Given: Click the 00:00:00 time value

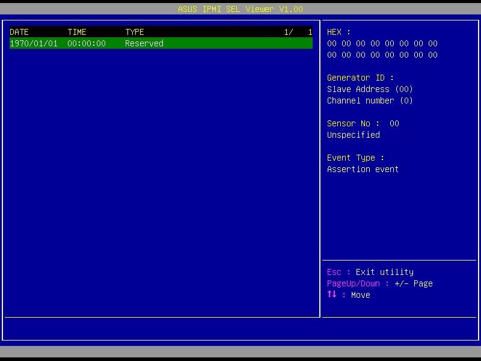Looking at the screenshot, I should (87, 43).
